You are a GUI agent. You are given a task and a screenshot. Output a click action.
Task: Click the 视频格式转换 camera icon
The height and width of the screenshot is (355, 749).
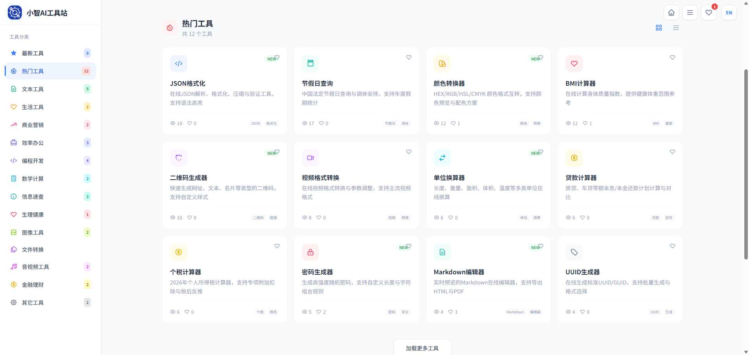pyautogui.click(x=311, y=158)
